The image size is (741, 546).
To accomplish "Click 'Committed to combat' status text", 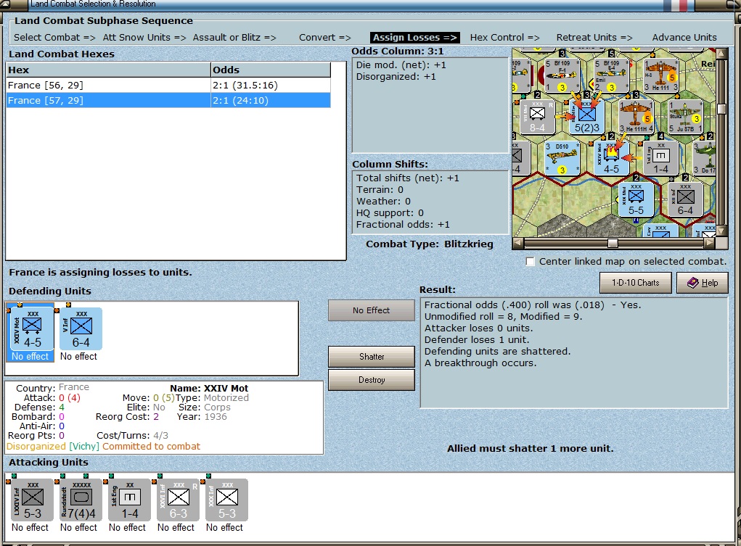I will coord(151,447).
